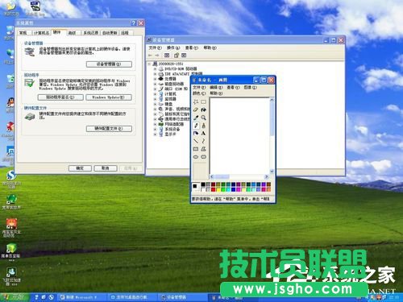The height and width of the screenshot is (302, 403).
Task: Open the 文件 menu in Device Manager
Action: [155, 48]
